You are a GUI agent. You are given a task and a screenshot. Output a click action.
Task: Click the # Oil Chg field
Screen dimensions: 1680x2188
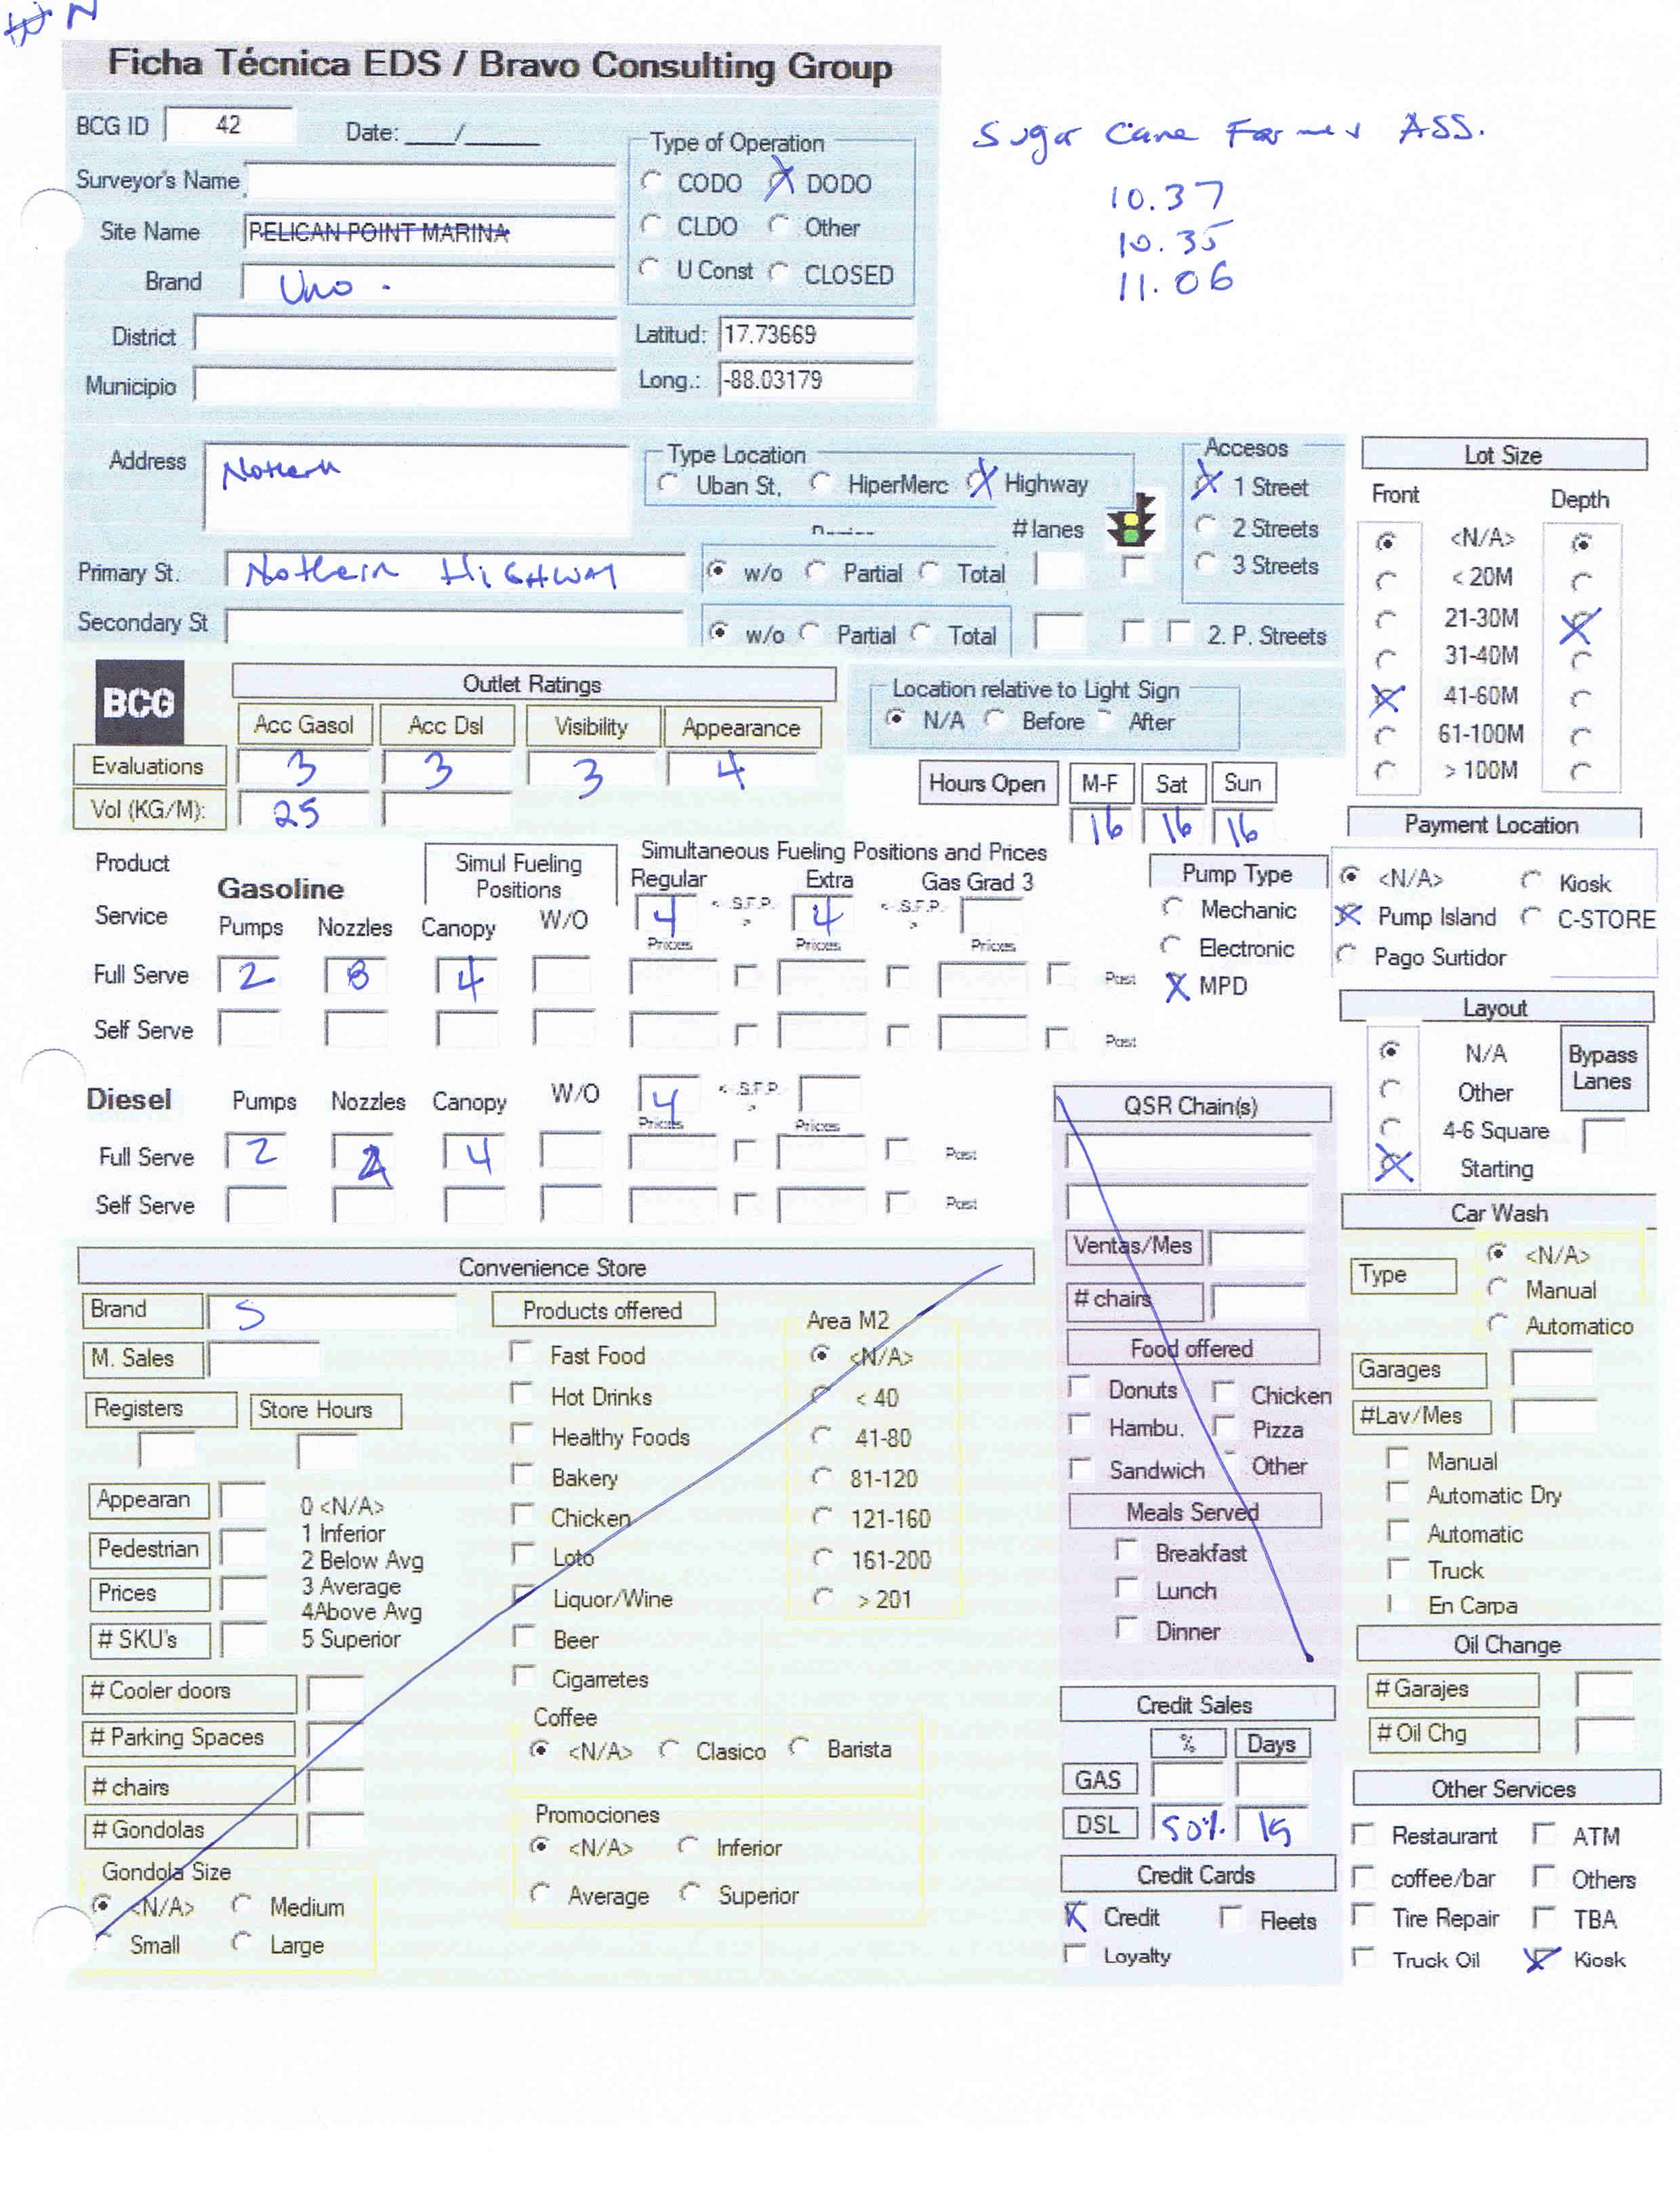point(1604,1735)
